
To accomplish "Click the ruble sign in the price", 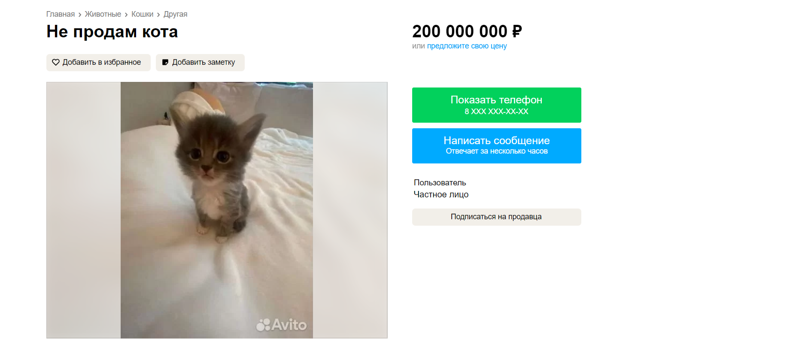I will pyautogui.click(x=517, y=31).
